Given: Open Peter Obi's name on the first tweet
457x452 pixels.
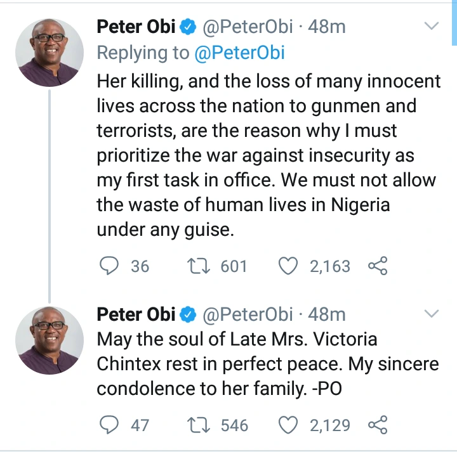Looking at the screenshot, I should pos(136,27).
